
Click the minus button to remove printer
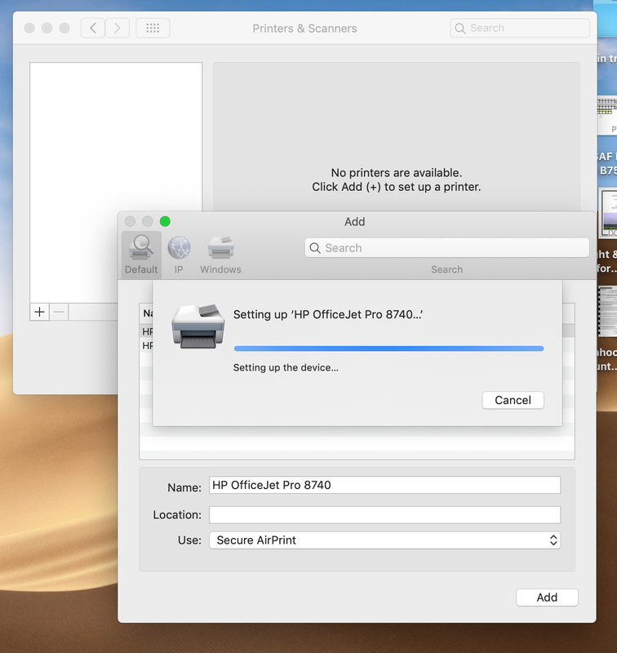(59, 312)
